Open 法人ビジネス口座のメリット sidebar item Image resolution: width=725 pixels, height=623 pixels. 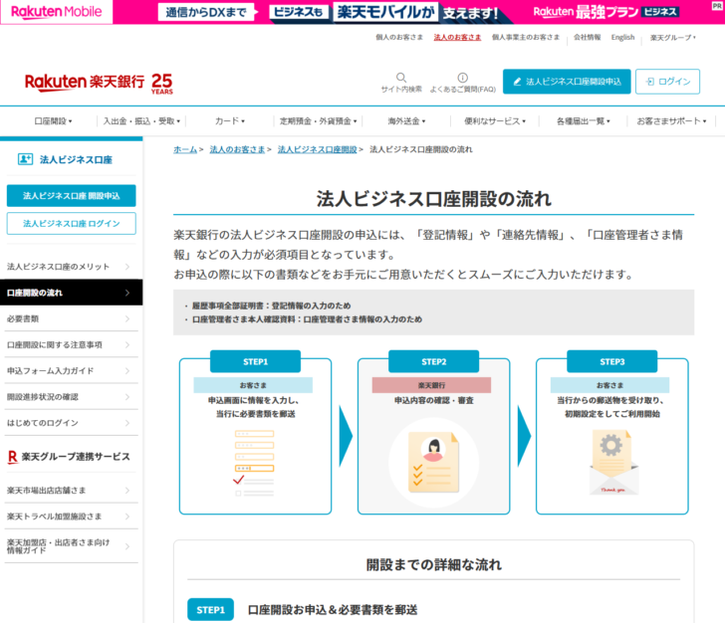(x=72, y=266)
